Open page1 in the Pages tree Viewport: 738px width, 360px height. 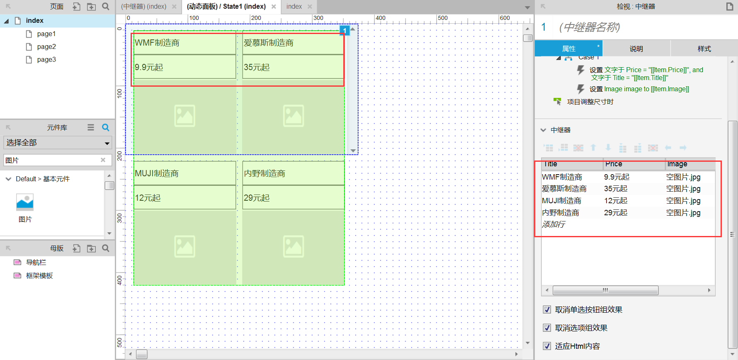46,34
